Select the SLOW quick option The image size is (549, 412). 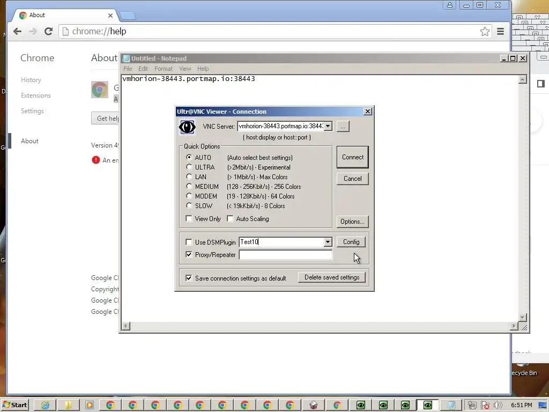click(x=189, y=205)
